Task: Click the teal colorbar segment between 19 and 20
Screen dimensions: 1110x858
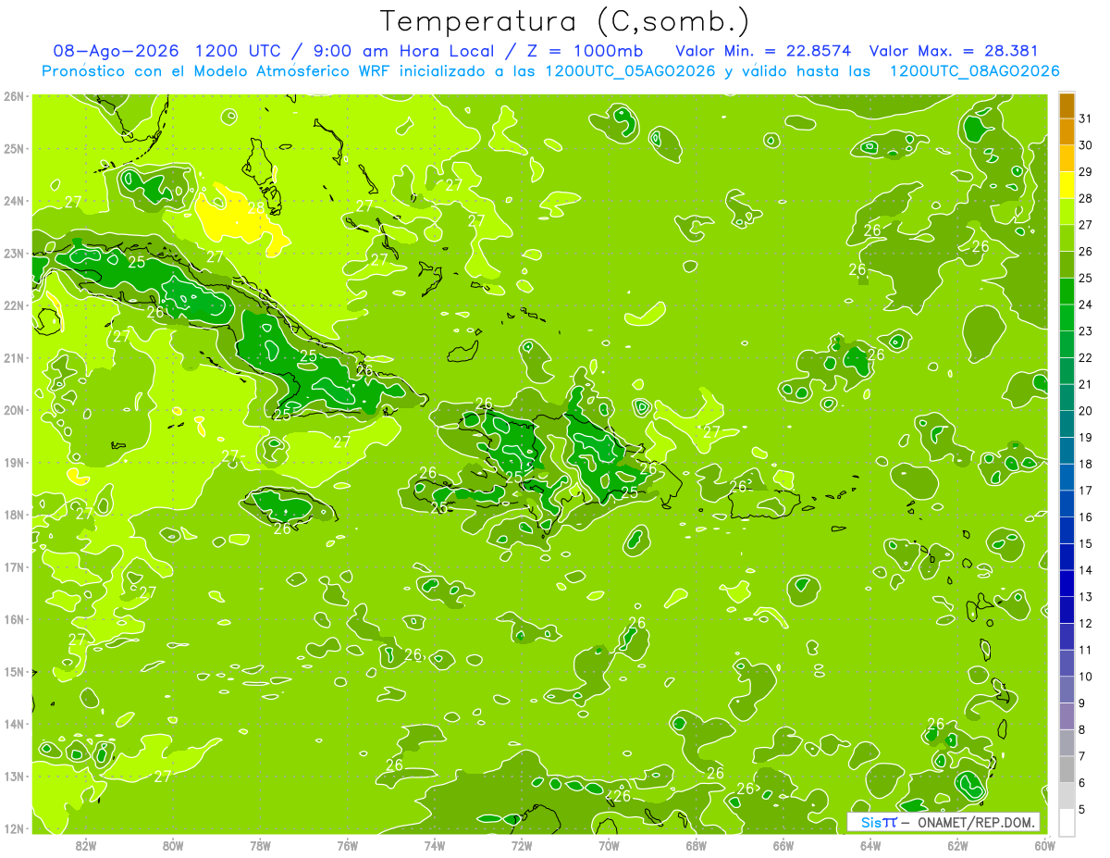Action: point(1067,424)
